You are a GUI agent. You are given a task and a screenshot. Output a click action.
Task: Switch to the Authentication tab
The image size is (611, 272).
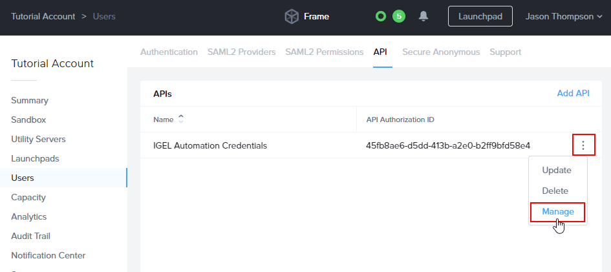pos(169,52)
